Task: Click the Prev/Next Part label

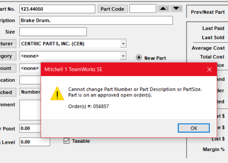Action: coord(208,12)
